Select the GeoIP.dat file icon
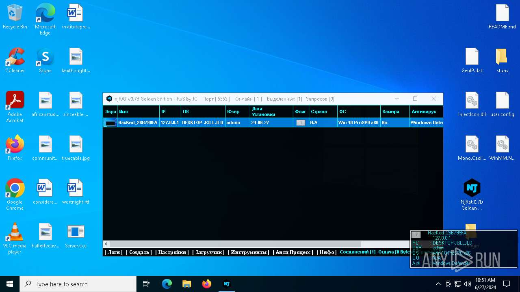This screenshot has width=520, height=292. (x=472, y=61)
